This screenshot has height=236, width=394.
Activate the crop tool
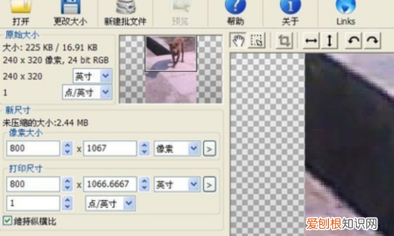(284, 41)
